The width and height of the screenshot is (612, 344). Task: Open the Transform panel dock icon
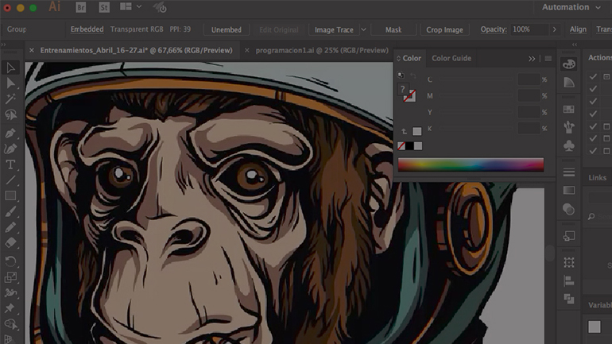point(568,262)
